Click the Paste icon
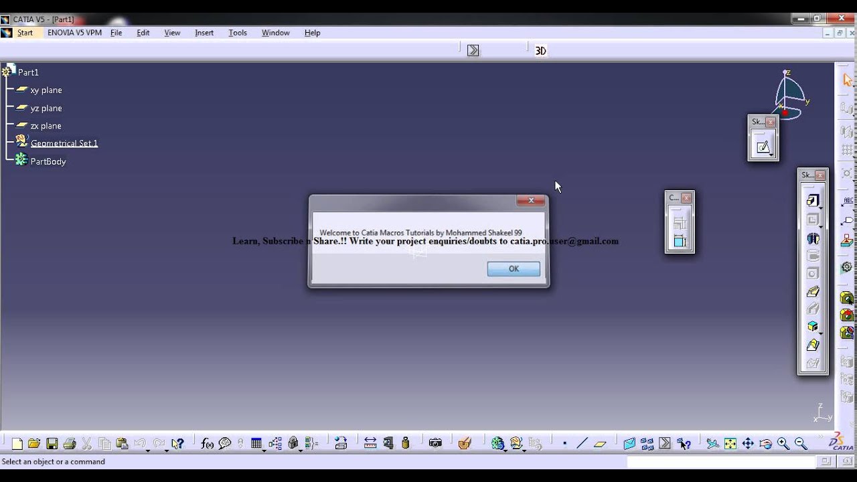 pos(123,443)
